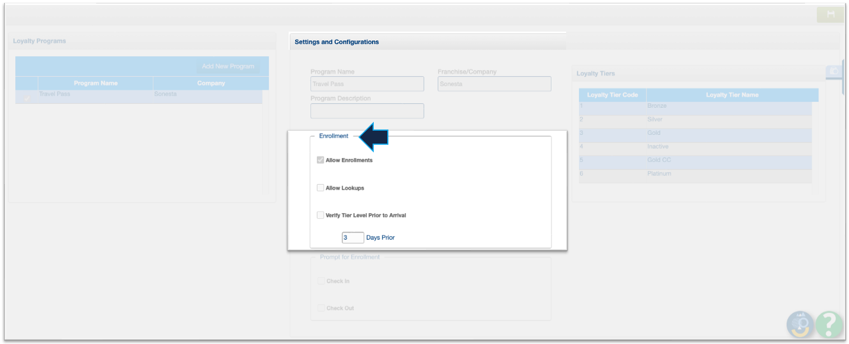Select the Platinum loyalty tier row

coord(695,174)
